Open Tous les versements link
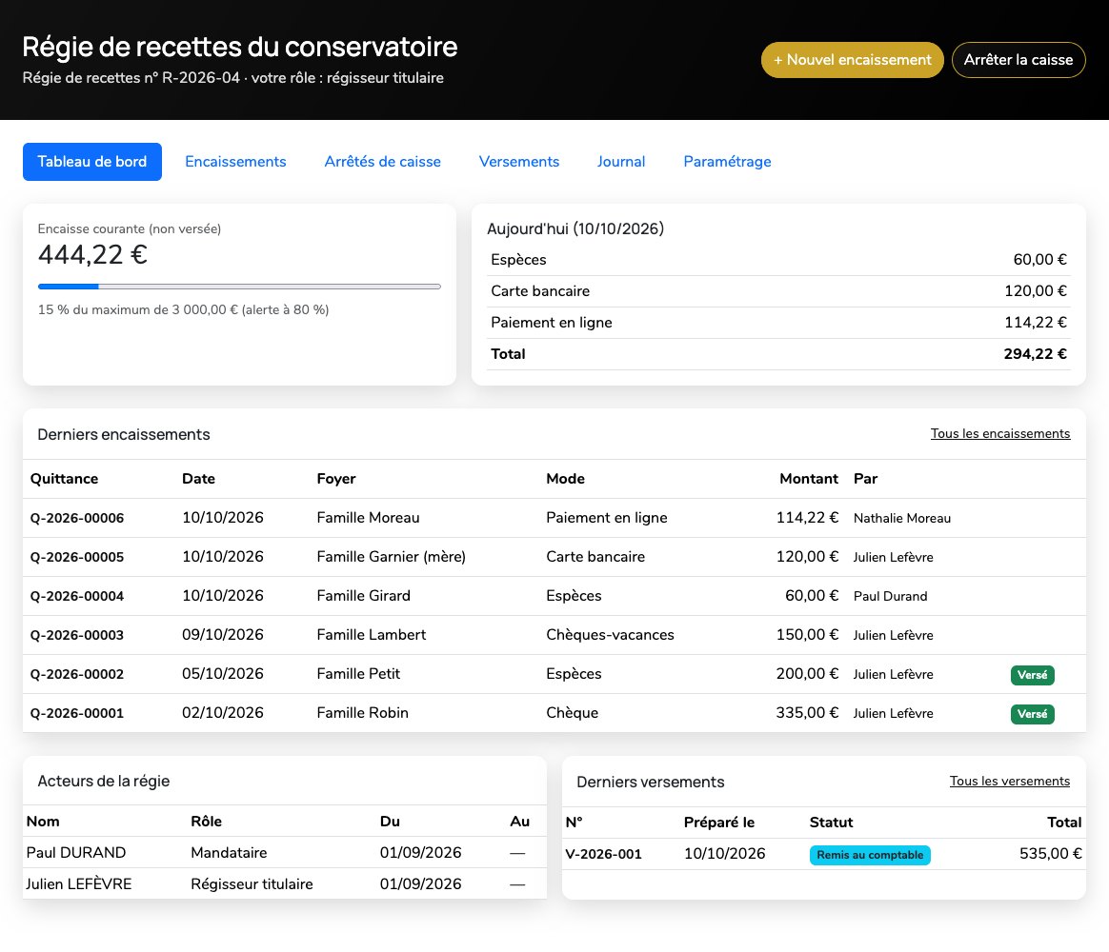1109x952 pixels. [1009, 781]
